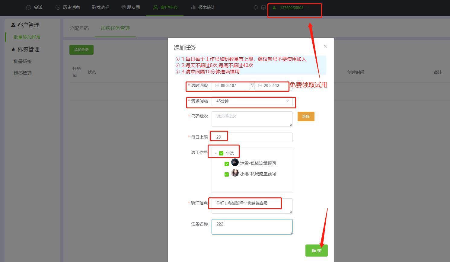Screen dimensions: 450x262
Task: Click the 任务名称 input containing 222
Action: (252, 226)
